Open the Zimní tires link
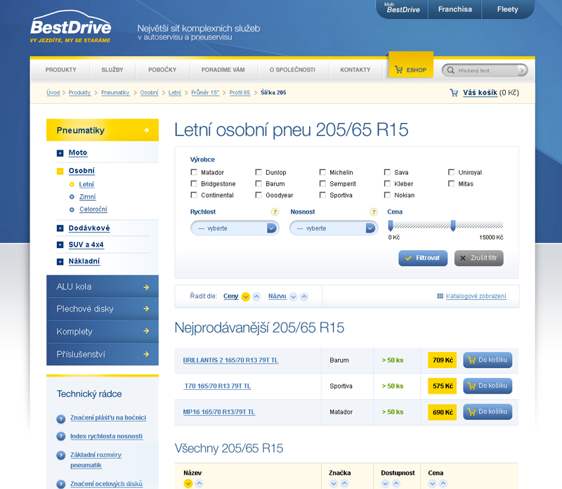Viewport: 562px width, 489px height. [87, 197]
